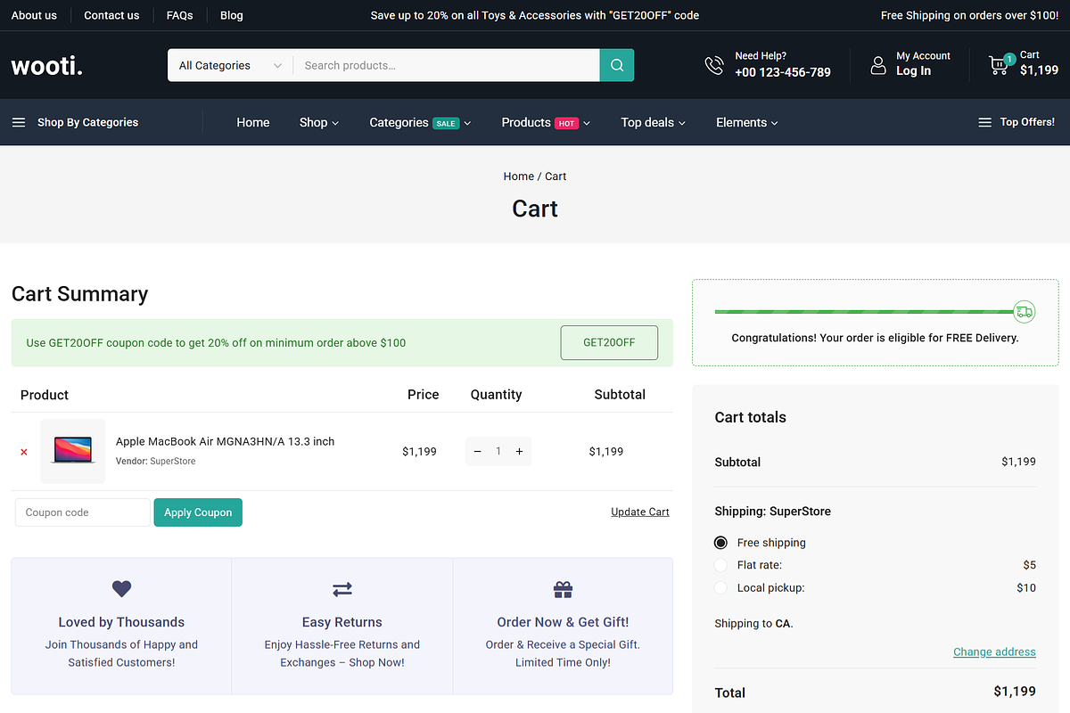Click the search magnifier button
Screen dimensions: 1070x713
point(617,65)
